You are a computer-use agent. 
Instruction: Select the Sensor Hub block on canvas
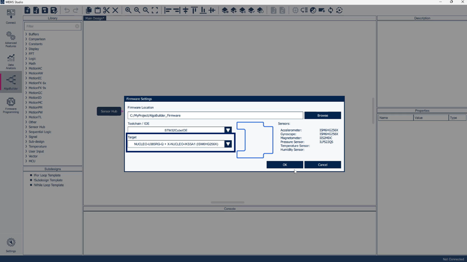click(x=109, y=111)
